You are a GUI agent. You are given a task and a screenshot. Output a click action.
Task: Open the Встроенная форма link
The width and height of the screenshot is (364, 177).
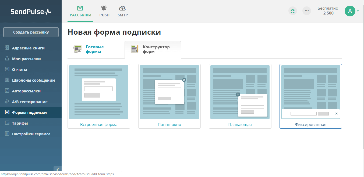click(x=99, y=125)
